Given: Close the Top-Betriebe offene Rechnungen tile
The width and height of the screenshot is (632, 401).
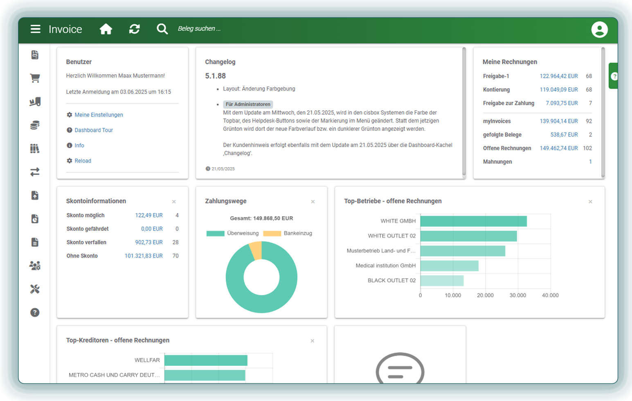Looking at the screenshot, I should click(590, 202).
